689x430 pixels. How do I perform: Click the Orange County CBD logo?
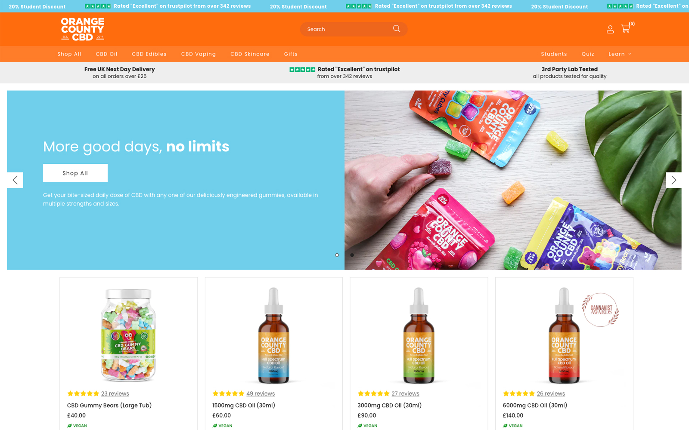coord(83,29)
